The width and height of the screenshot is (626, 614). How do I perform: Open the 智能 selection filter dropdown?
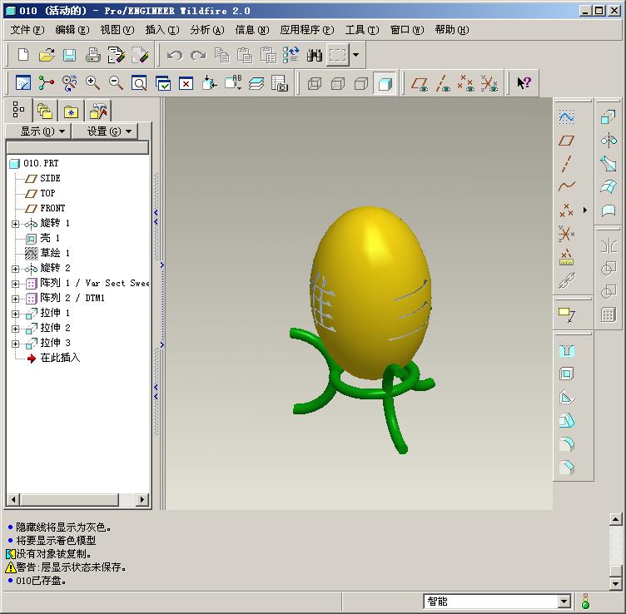coord(564,602)
